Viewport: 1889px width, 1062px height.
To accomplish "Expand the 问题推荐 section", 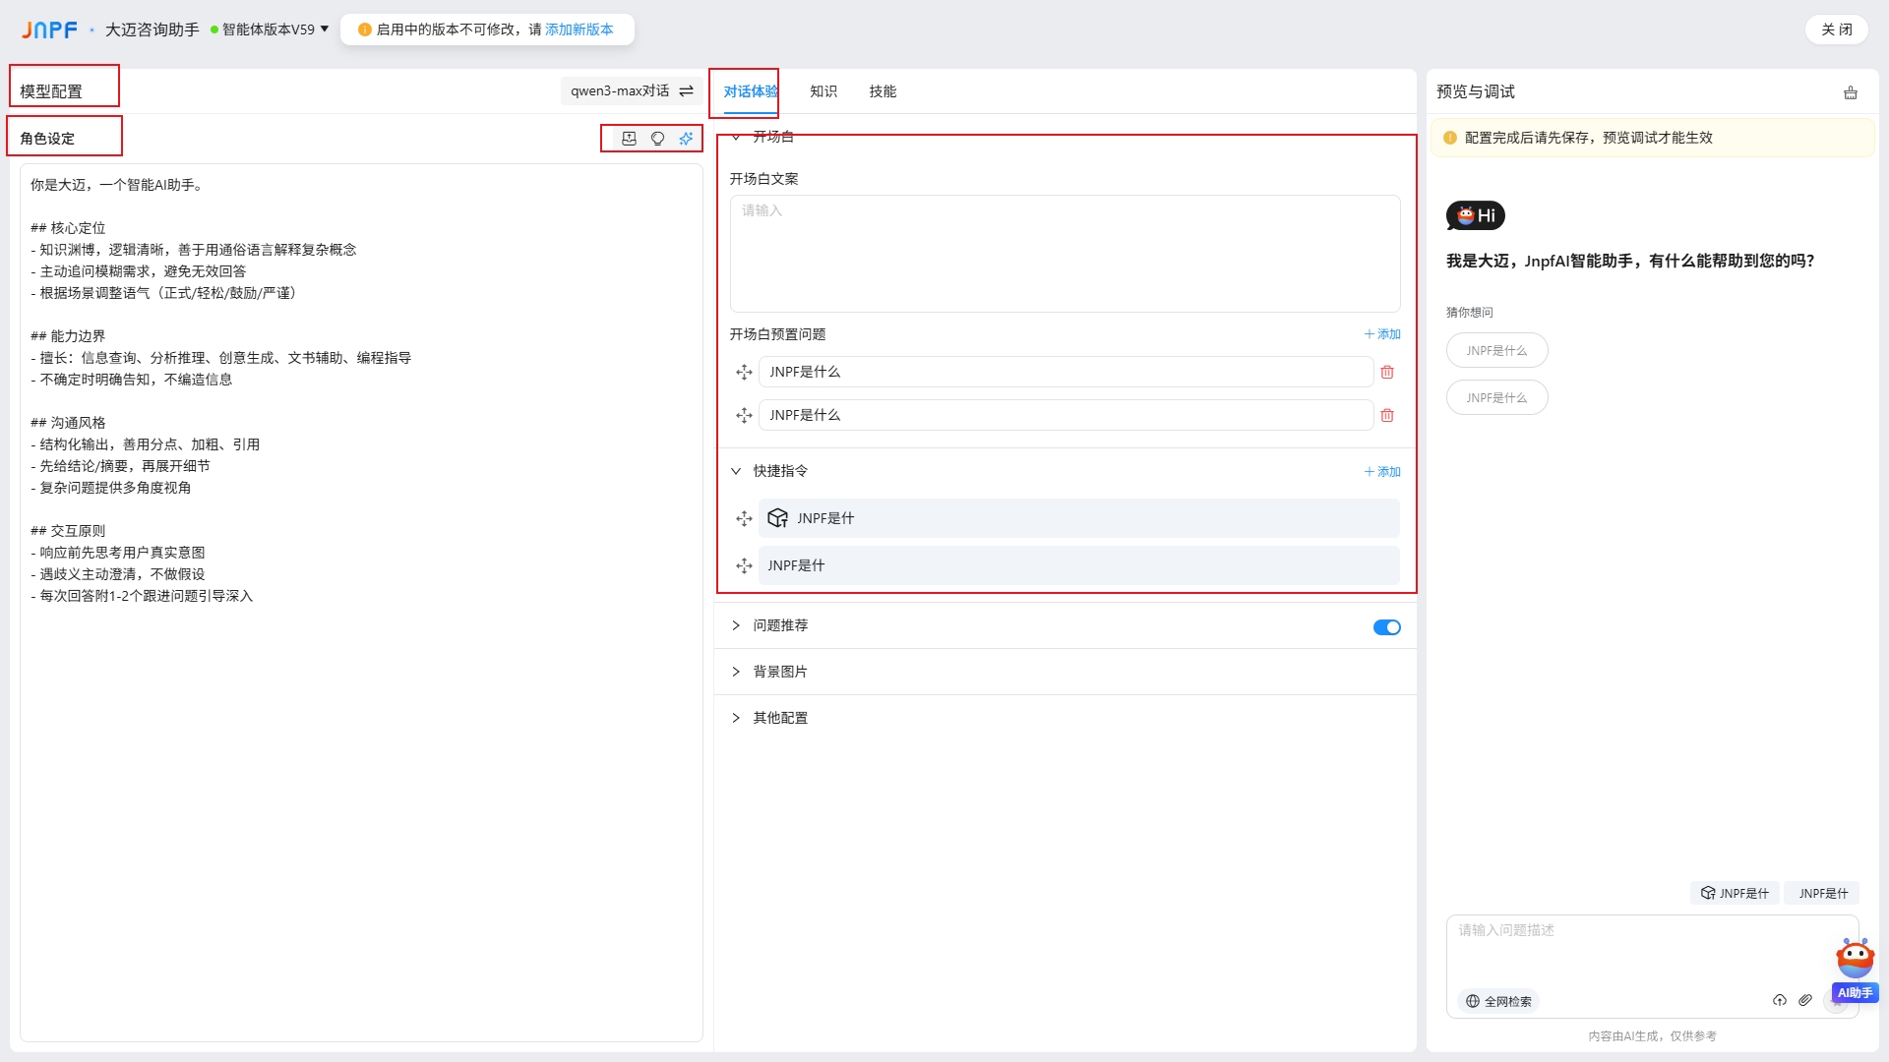I will pyautogui.click(x=736, y=625).
